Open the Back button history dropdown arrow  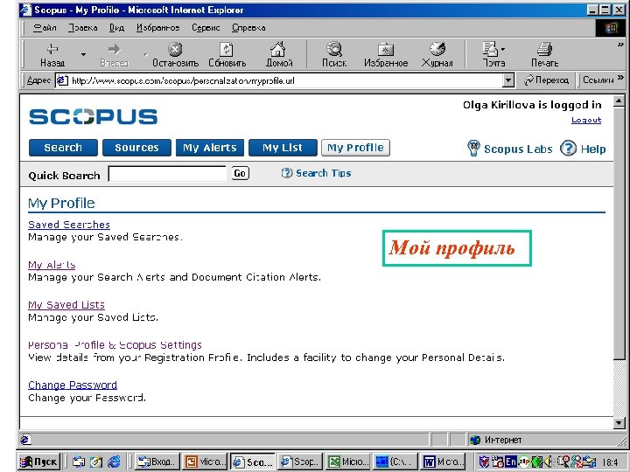pyautogui.click(x=83, y=54)
